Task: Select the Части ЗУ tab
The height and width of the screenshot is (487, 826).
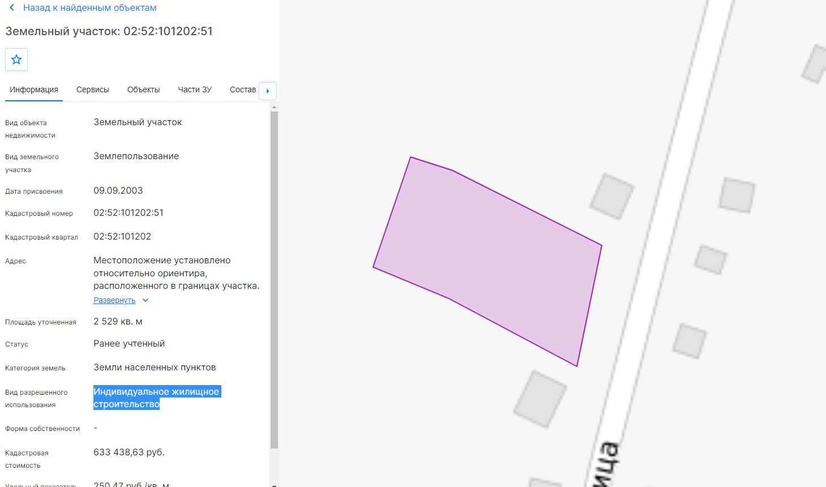Action: pos(195,90)
